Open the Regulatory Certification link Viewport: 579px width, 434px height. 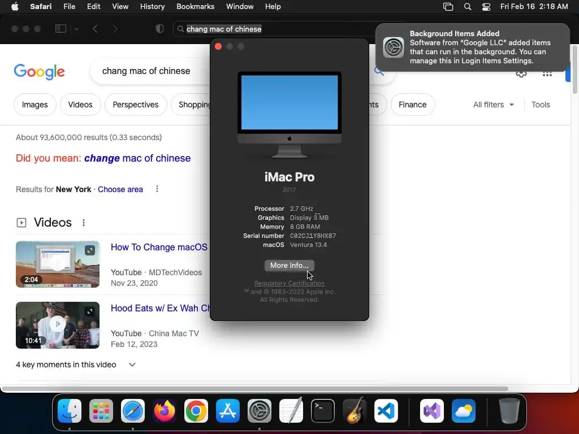coord(289,283)
